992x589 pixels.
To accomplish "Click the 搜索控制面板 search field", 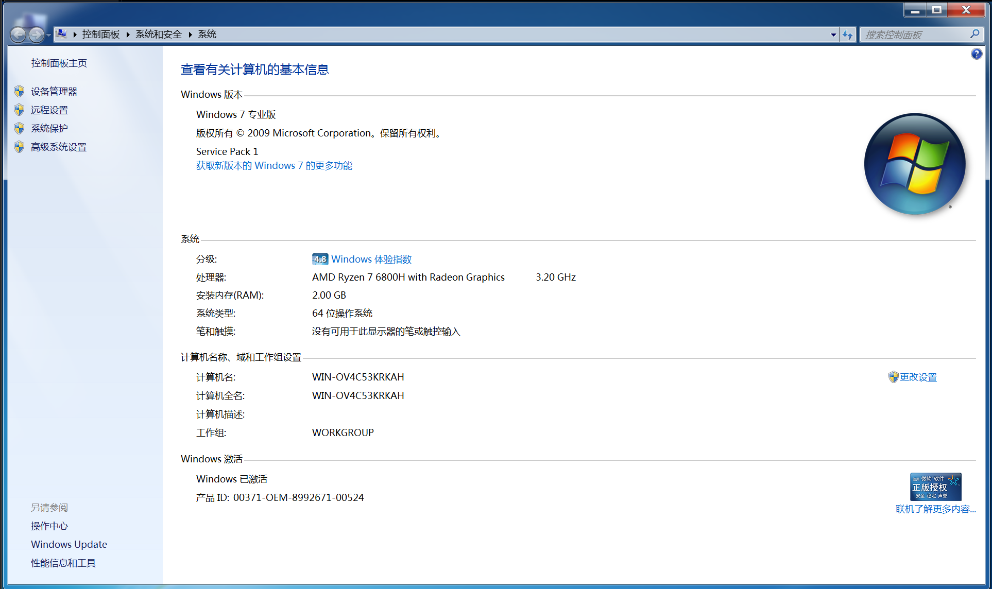I will pos(914,34).
